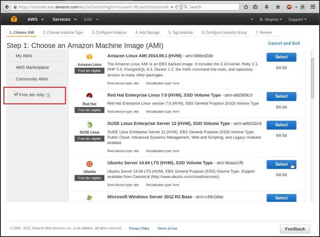Screen dimensions: 320x237
Task: Uncheck the Free tier only checkbox
Action: [16, 94]
